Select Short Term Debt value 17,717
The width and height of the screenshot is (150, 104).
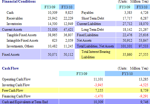click(x=127, y=18)
